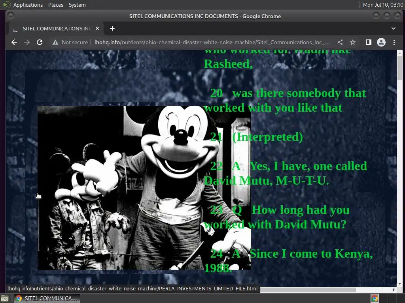Click the text '(Interpreted)'
This screenshot has height=303, width=405.
(x=267, y=137)
